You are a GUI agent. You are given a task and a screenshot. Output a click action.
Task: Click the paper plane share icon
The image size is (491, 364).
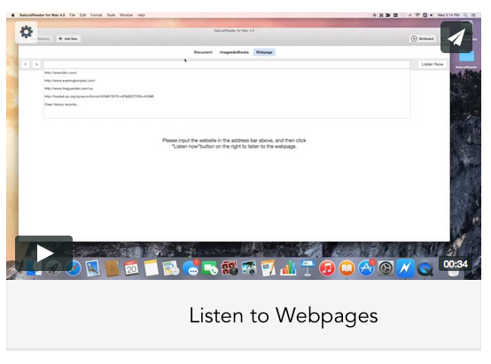(x=456, y=37)
